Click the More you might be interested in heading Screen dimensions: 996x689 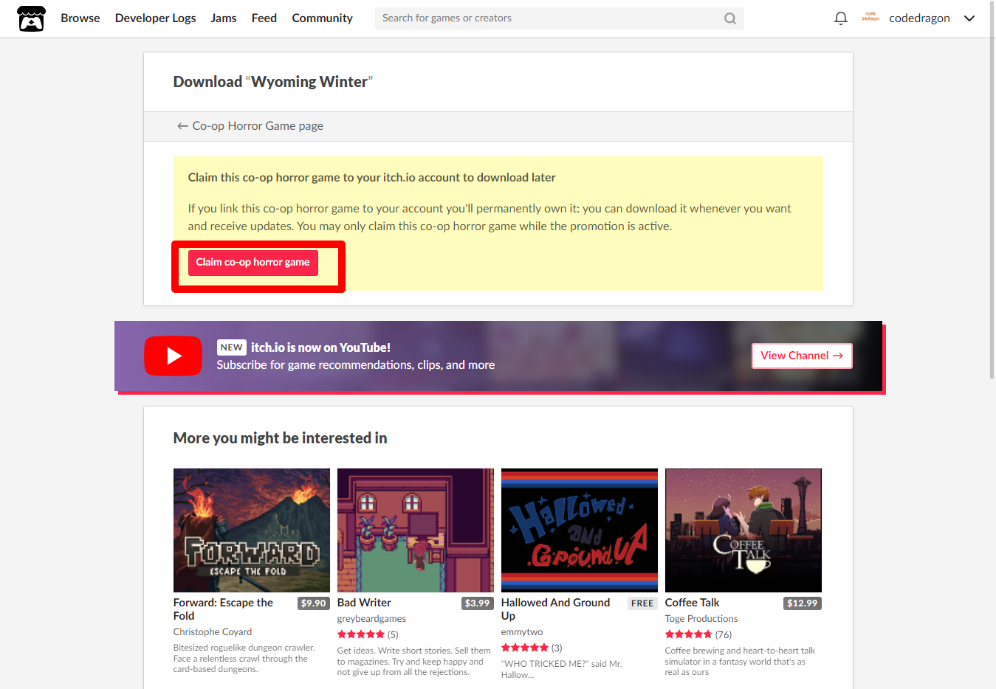[x=280, y=438]
